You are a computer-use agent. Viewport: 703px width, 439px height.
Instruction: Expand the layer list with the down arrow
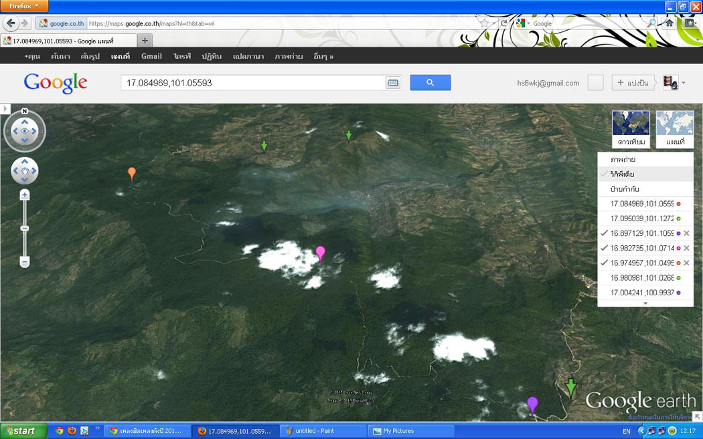click(x=645, y=303)
